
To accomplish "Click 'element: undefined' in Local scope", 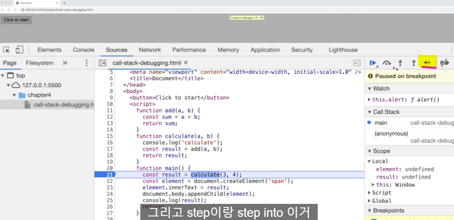I will pyautogui.click(x=405, y=169).
